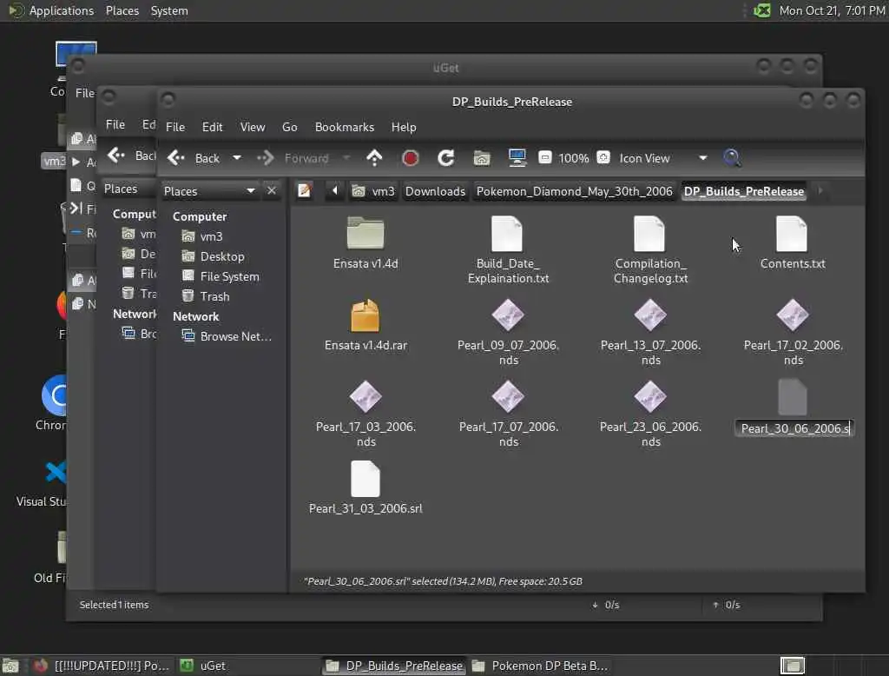Click the workspace switcher in bottom panel
This screenshot has height=676, width=889.
point(792,666)
